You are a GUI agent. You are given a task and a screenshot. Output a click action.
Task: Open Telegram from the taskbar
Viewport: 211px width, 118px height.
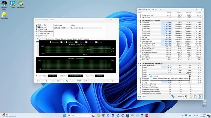coord(108,115)
